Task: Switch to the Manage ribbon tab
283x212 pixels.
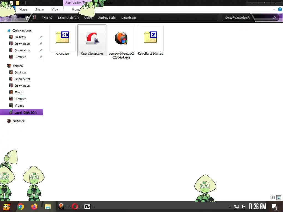Action: (x=75, y=10)
